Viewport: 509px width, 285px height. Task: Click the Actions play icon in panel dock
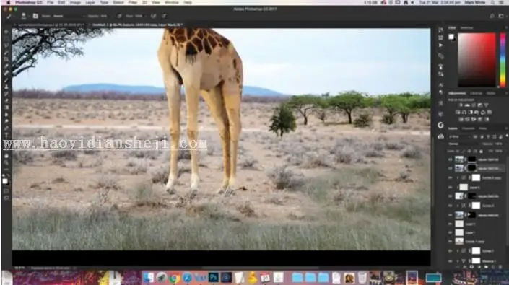click(440, 45)
